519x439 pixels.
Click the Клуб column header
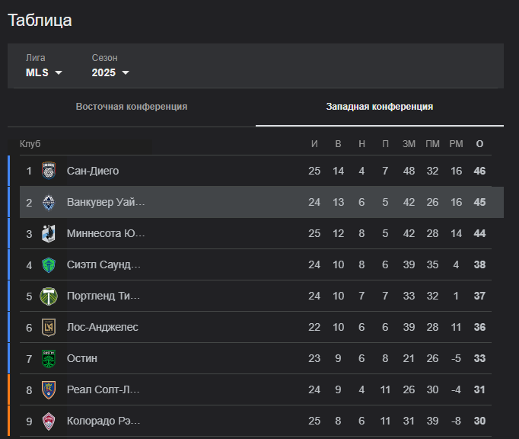tap(30, 144)
